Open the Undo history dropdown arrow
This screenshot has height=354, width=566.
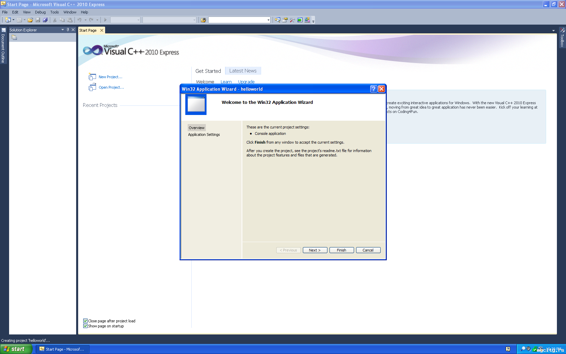click(86, 20)
